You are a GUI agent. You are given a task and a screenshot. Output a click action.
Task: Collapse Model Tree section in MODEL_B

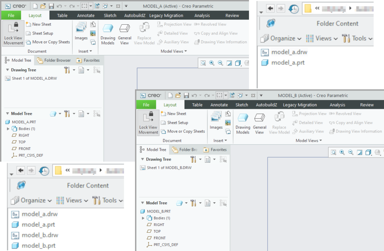tap(142, 203)
